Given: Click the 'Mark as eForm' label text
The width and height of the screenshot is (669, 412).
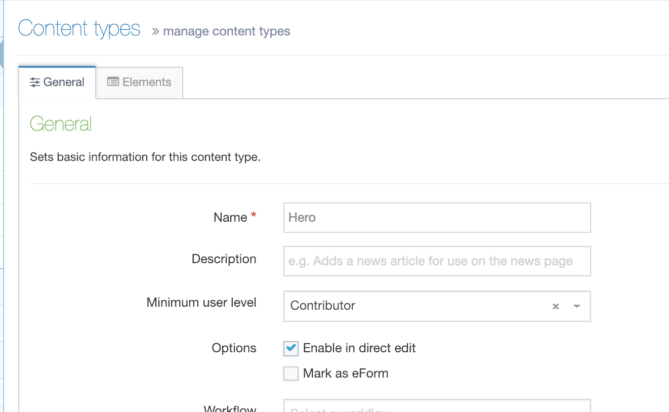Looking at the screenshot, I should 346,374.
